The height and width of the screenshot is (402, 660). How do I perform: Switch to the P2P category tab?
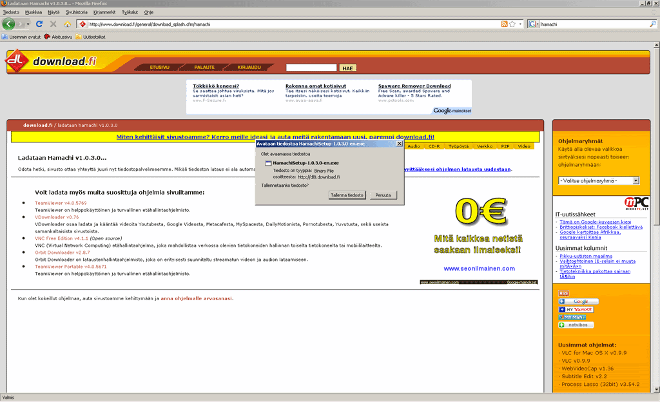pos(505,146)
